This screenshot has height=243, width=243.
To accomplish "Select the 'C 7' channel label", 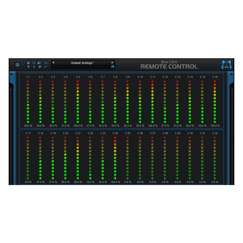I will [x=103, y=77].
